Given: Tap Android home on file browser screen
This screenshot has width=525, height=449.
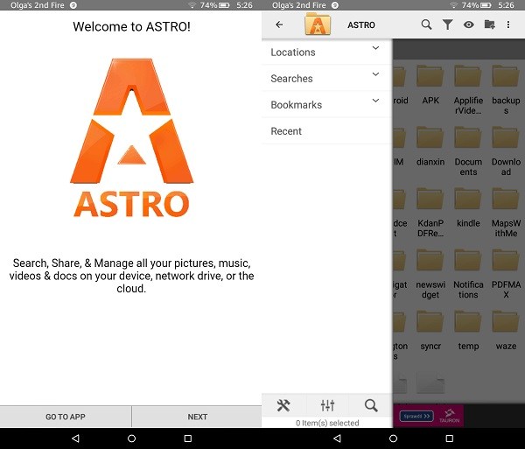Looking at the screenshot, I should tap(394, 438).
